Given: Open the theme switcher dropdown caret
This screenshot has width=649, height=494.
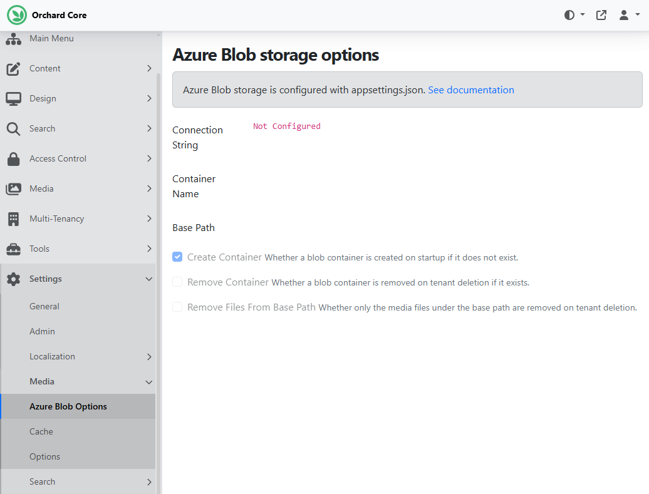Looking at the screenshot, I should pyautogui.click(x=583, y=14).
